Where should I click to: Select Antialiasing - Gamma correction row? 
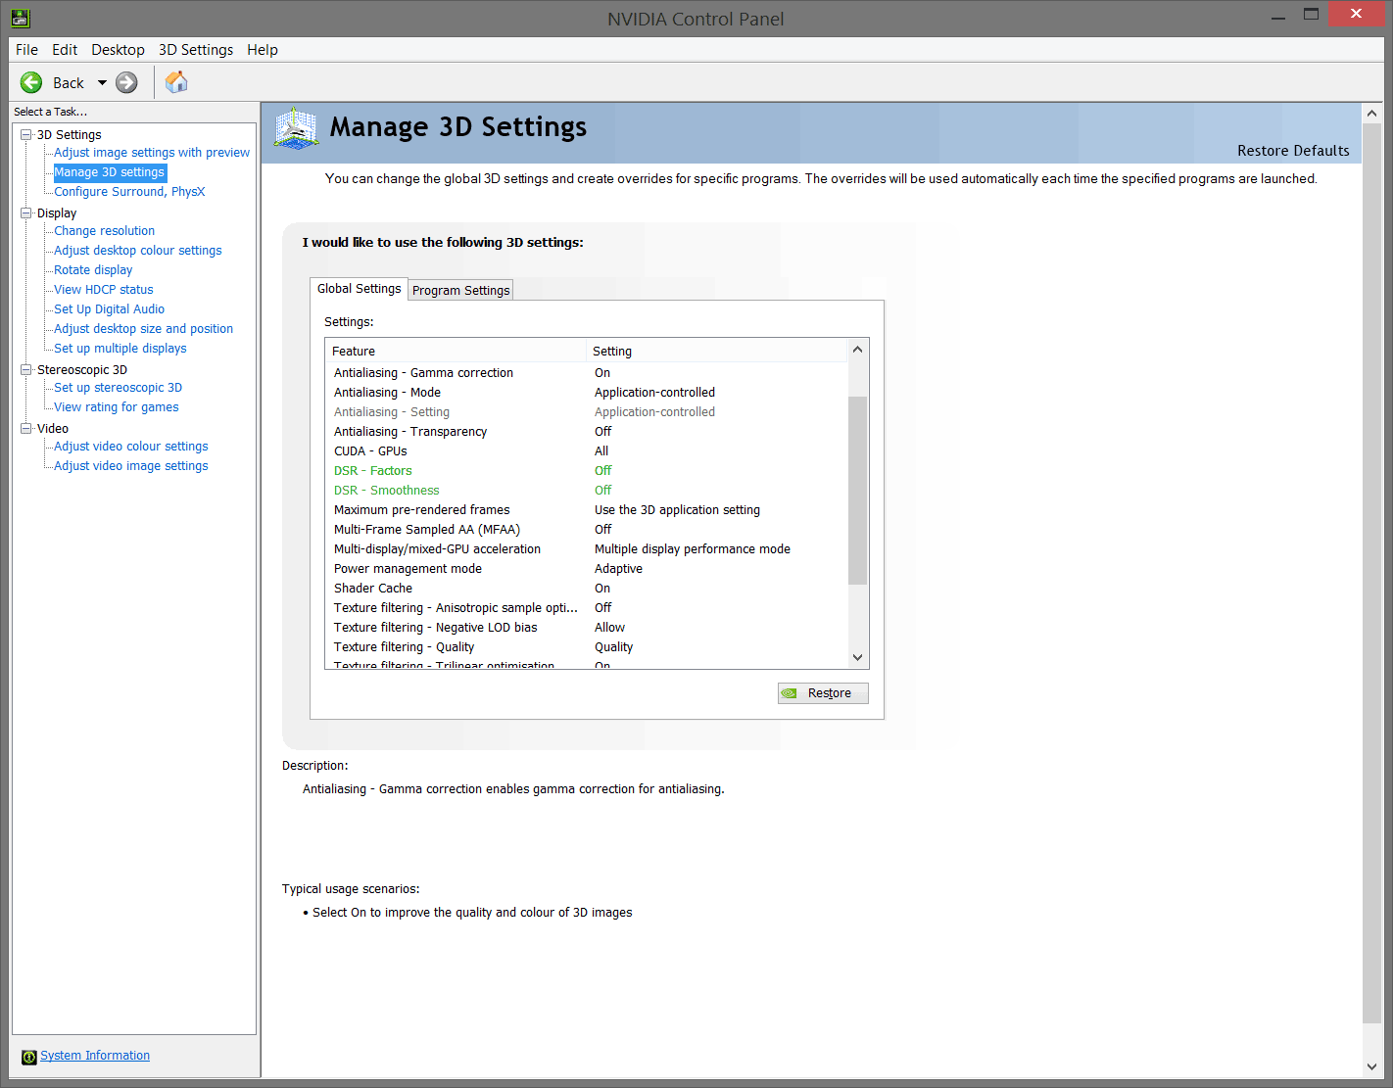click(586, 373)
